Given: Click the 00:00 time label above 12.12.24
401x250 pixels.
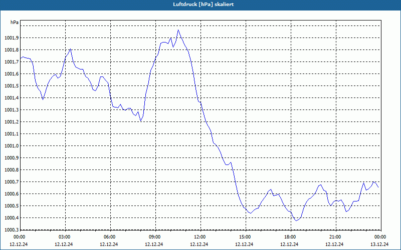Looking at the screenshot, I should click(x=19, y=237).
